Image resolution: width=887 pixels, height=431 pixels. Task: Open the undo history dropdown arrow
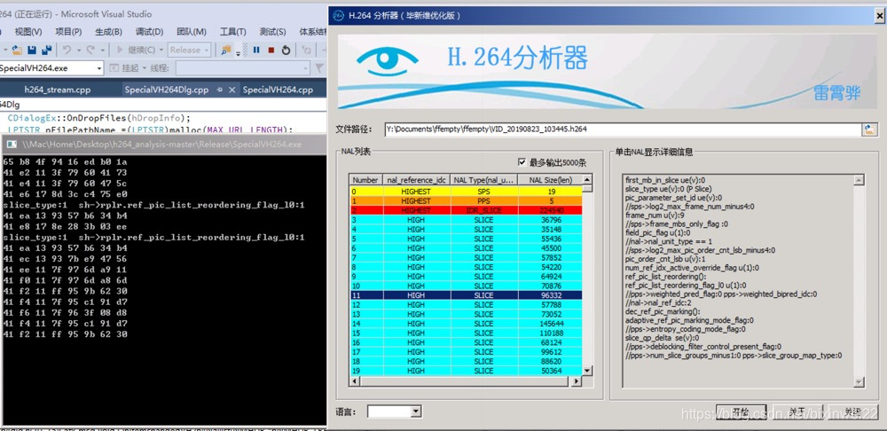pyautogui.click(x=78, y=50)
